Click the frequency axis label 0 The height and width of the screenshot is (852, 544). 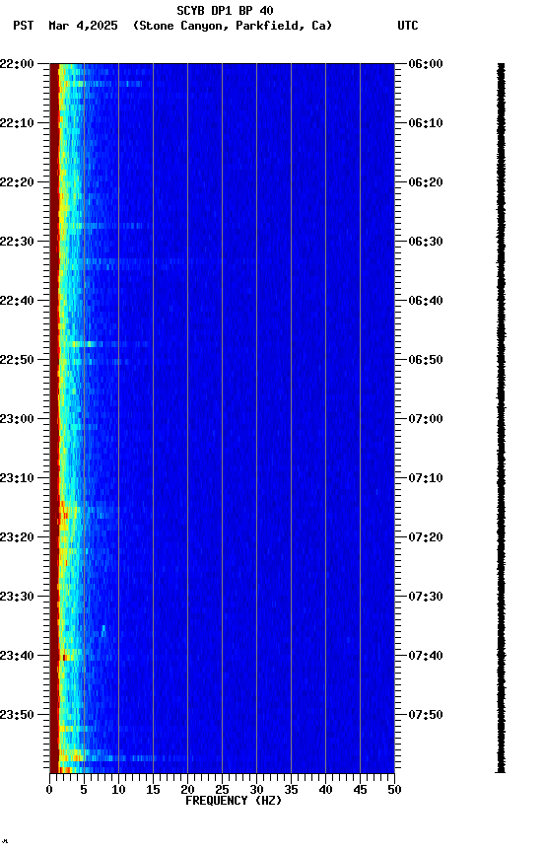click(49, 790)
